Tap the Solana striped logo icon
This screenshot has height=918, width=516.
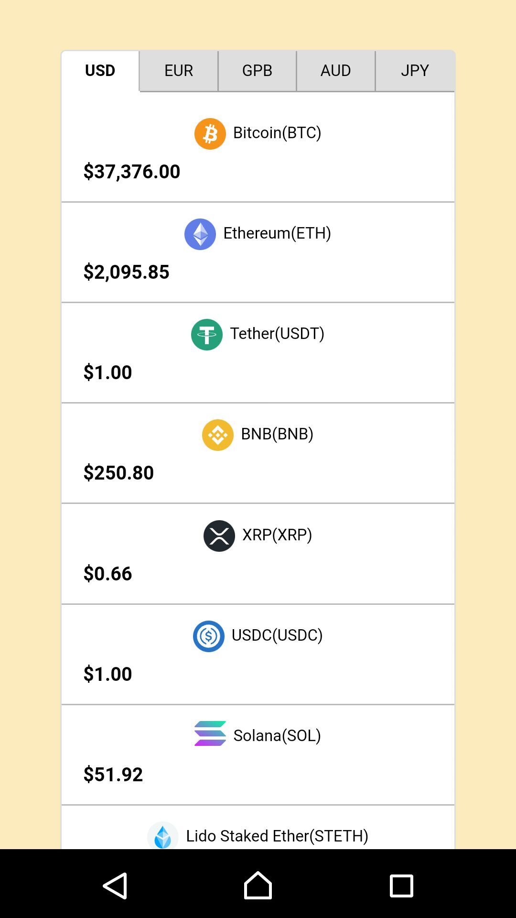[x=210, y=733]
